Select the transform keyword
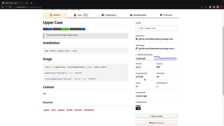224x126 pixels. [x=89, y=110]
